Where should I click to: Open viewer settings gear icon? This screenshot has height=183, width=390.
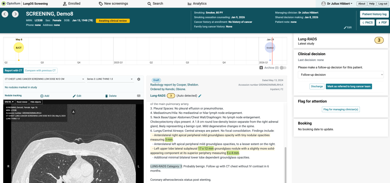[x=139, y=79]
